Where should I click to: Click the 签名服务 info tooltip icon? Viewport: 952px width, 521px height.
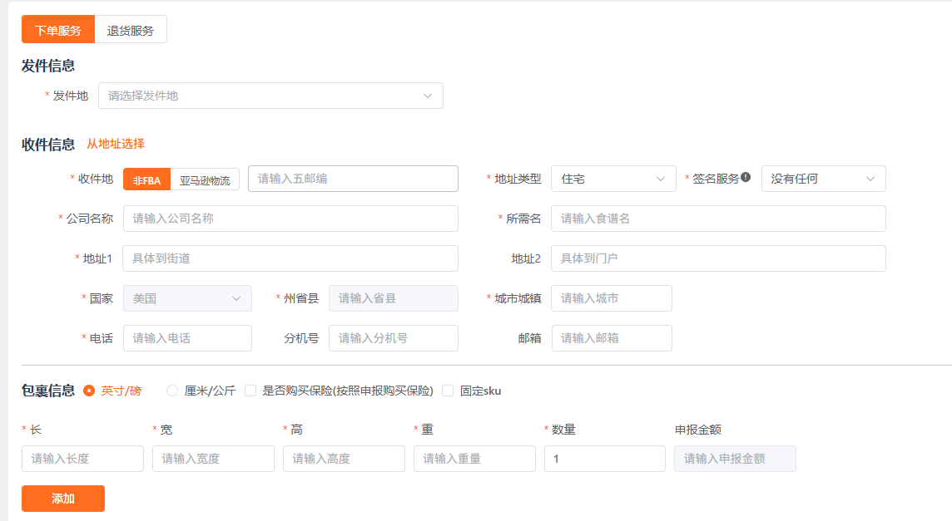pyautogui.click(x=746, y=177)
